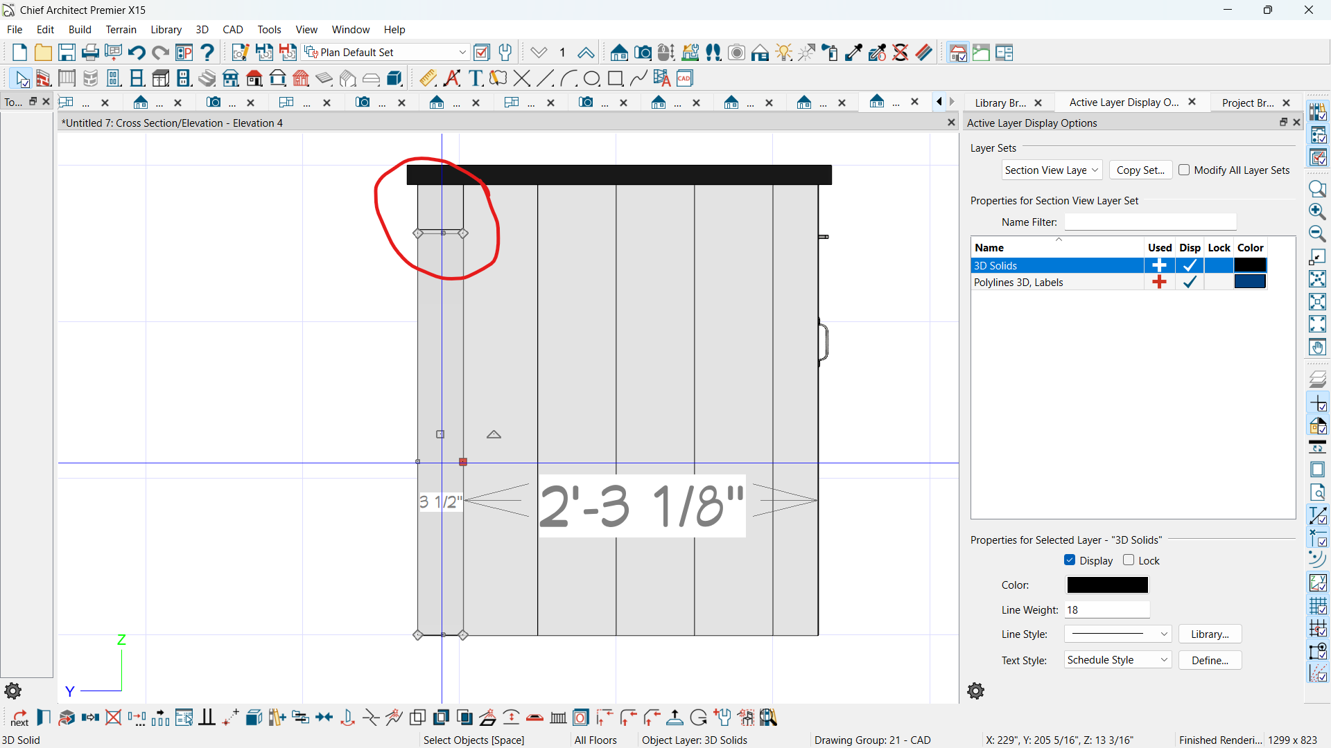
Task: Open the Text Style Schedule Style dropdown
Action: [x=1117, y=660]
